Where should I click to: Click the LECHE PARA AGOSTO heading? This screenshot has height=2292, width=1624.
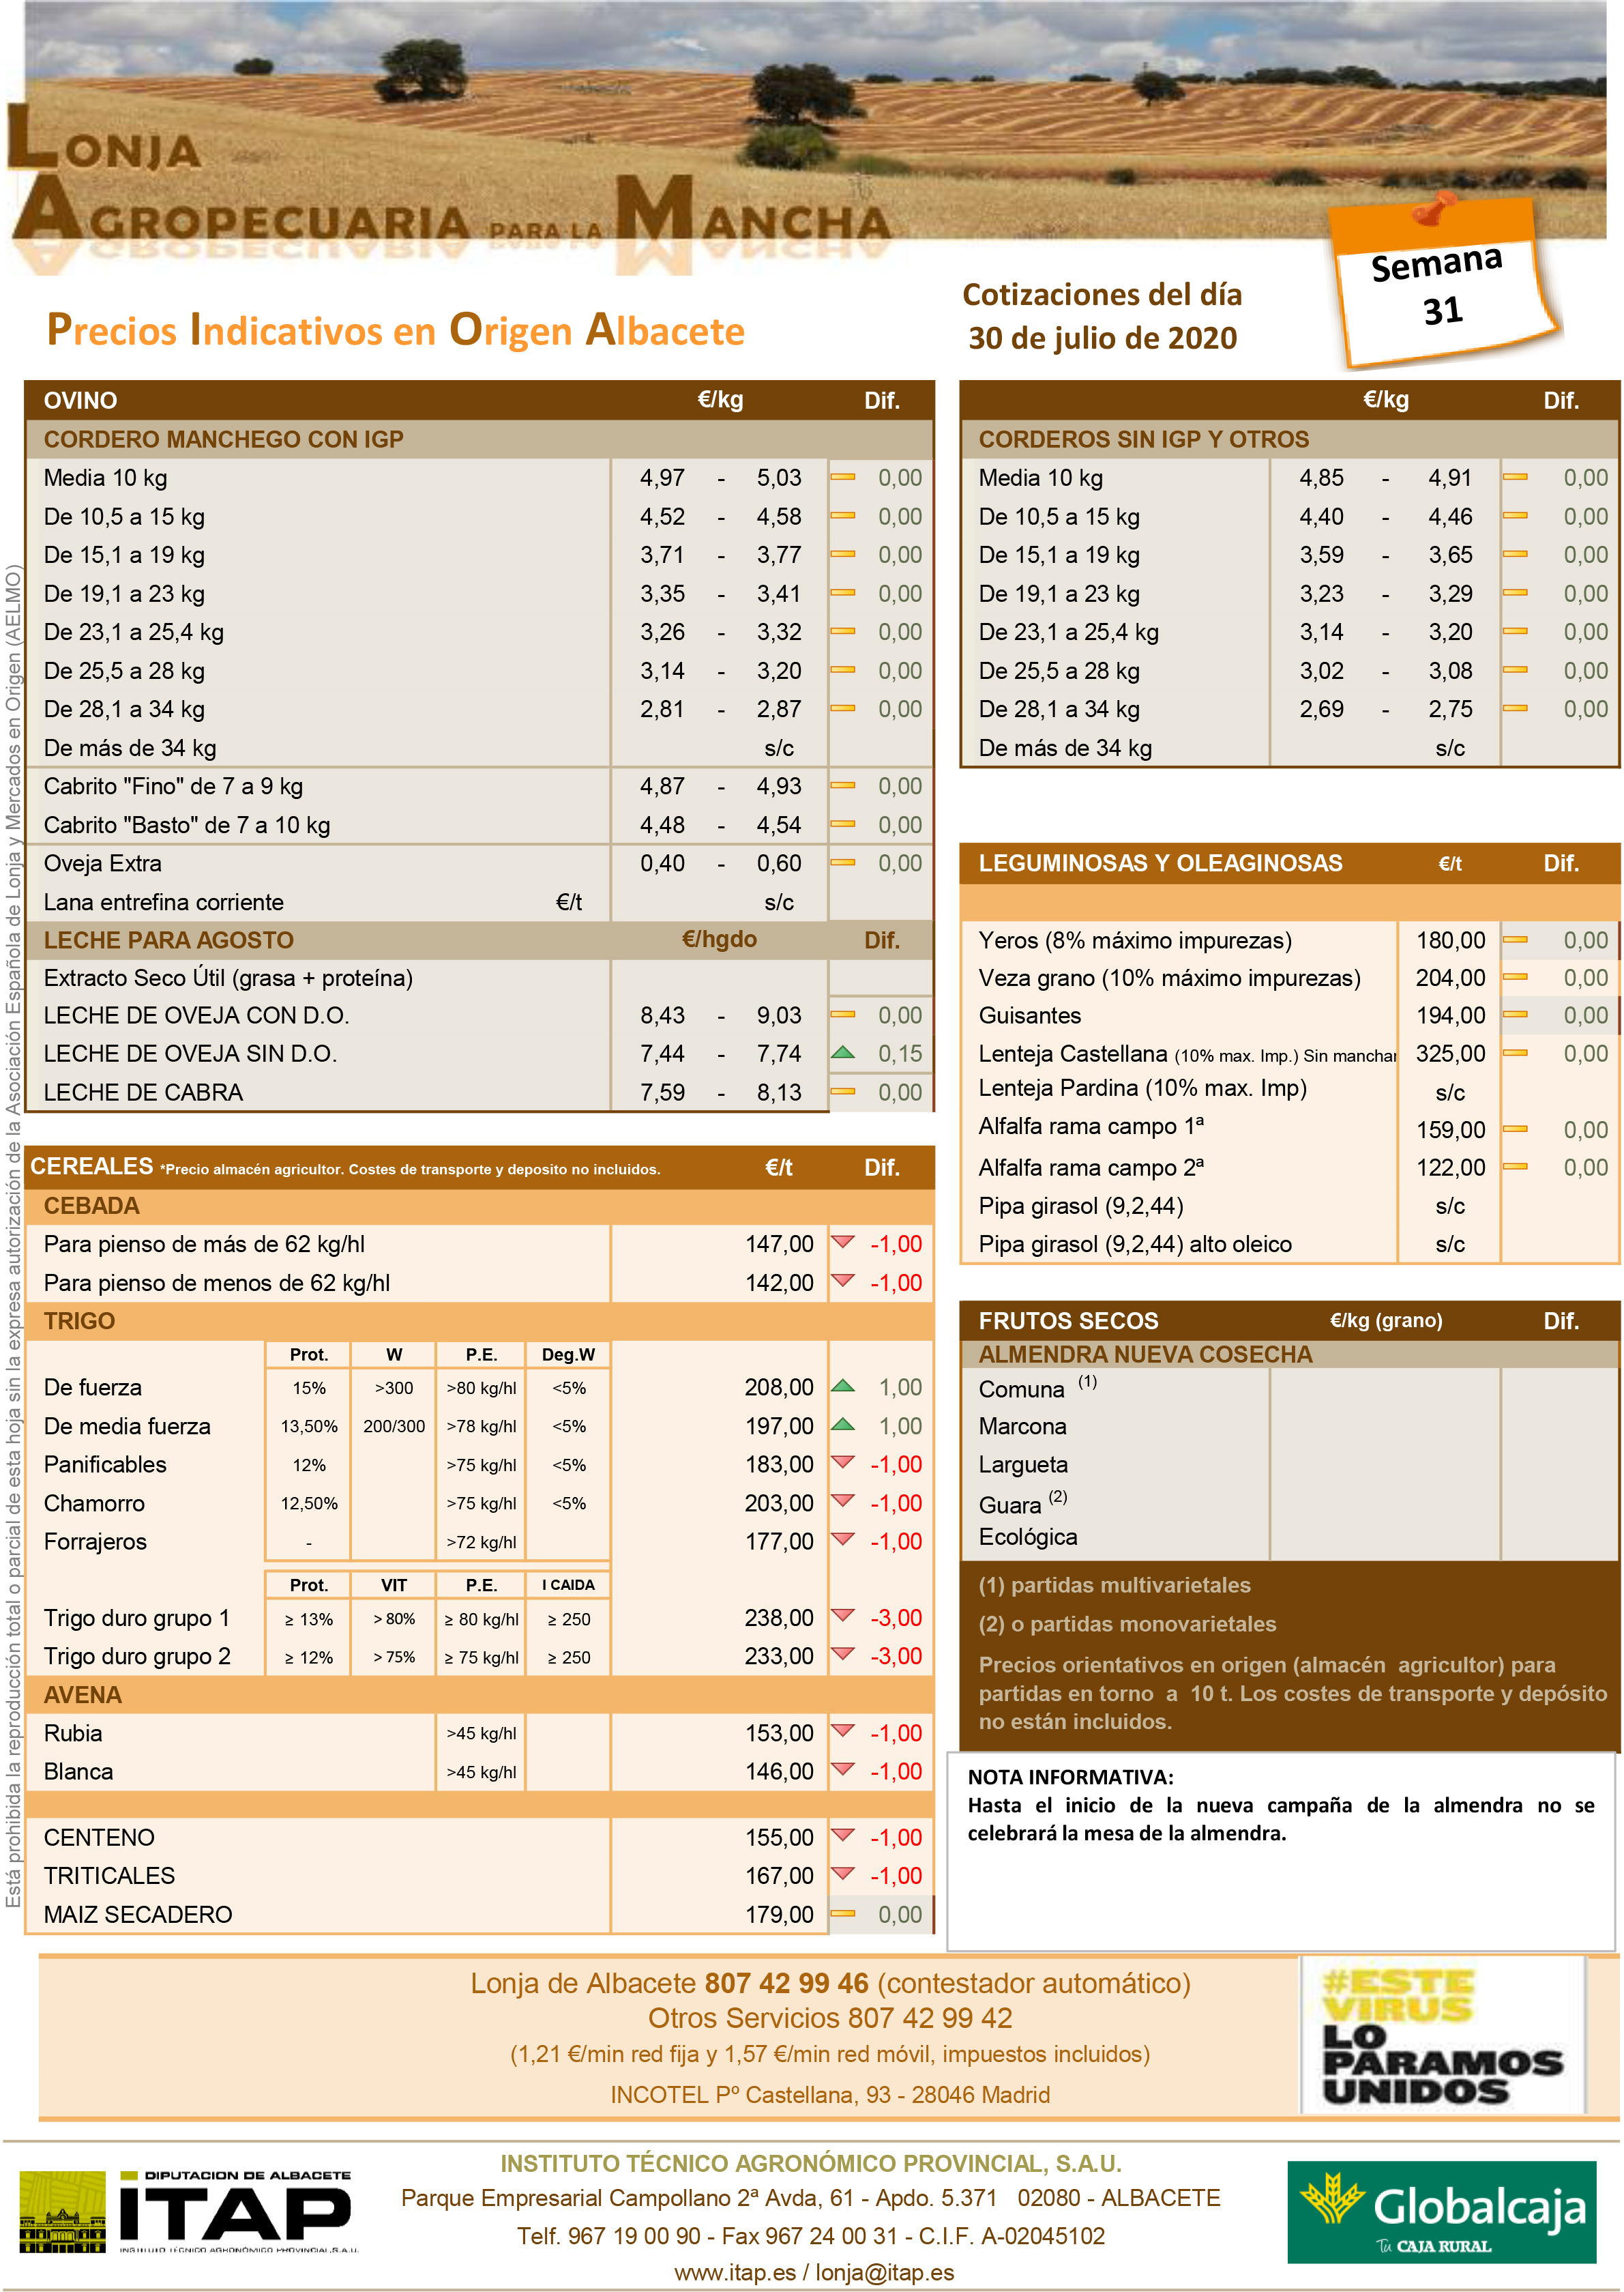(x=168, y=940)
